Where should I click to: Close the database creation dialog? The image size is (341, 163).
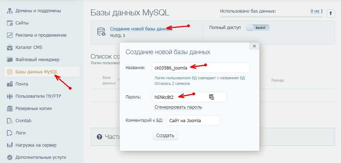254,46
